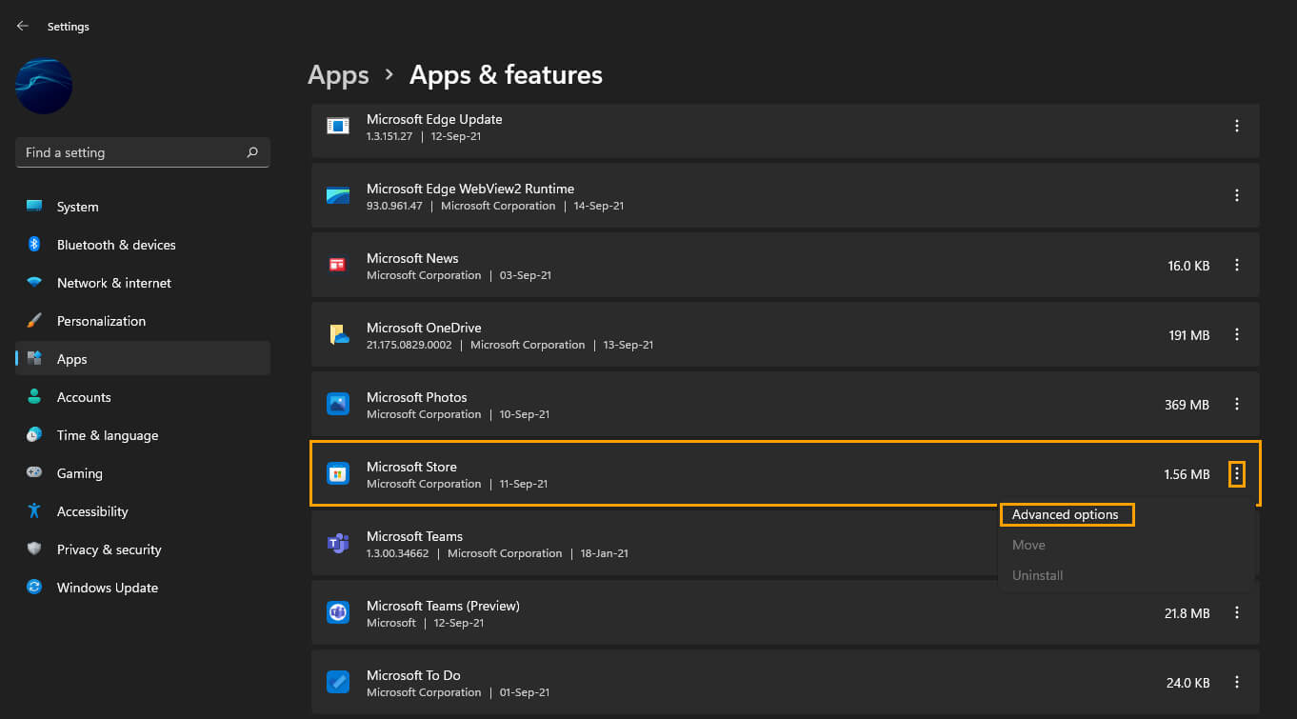Image resolution: width=1297 pixels, height=719 pixels.
Task: Click the 191 MB size value
Action: (x=1189, y=335)
